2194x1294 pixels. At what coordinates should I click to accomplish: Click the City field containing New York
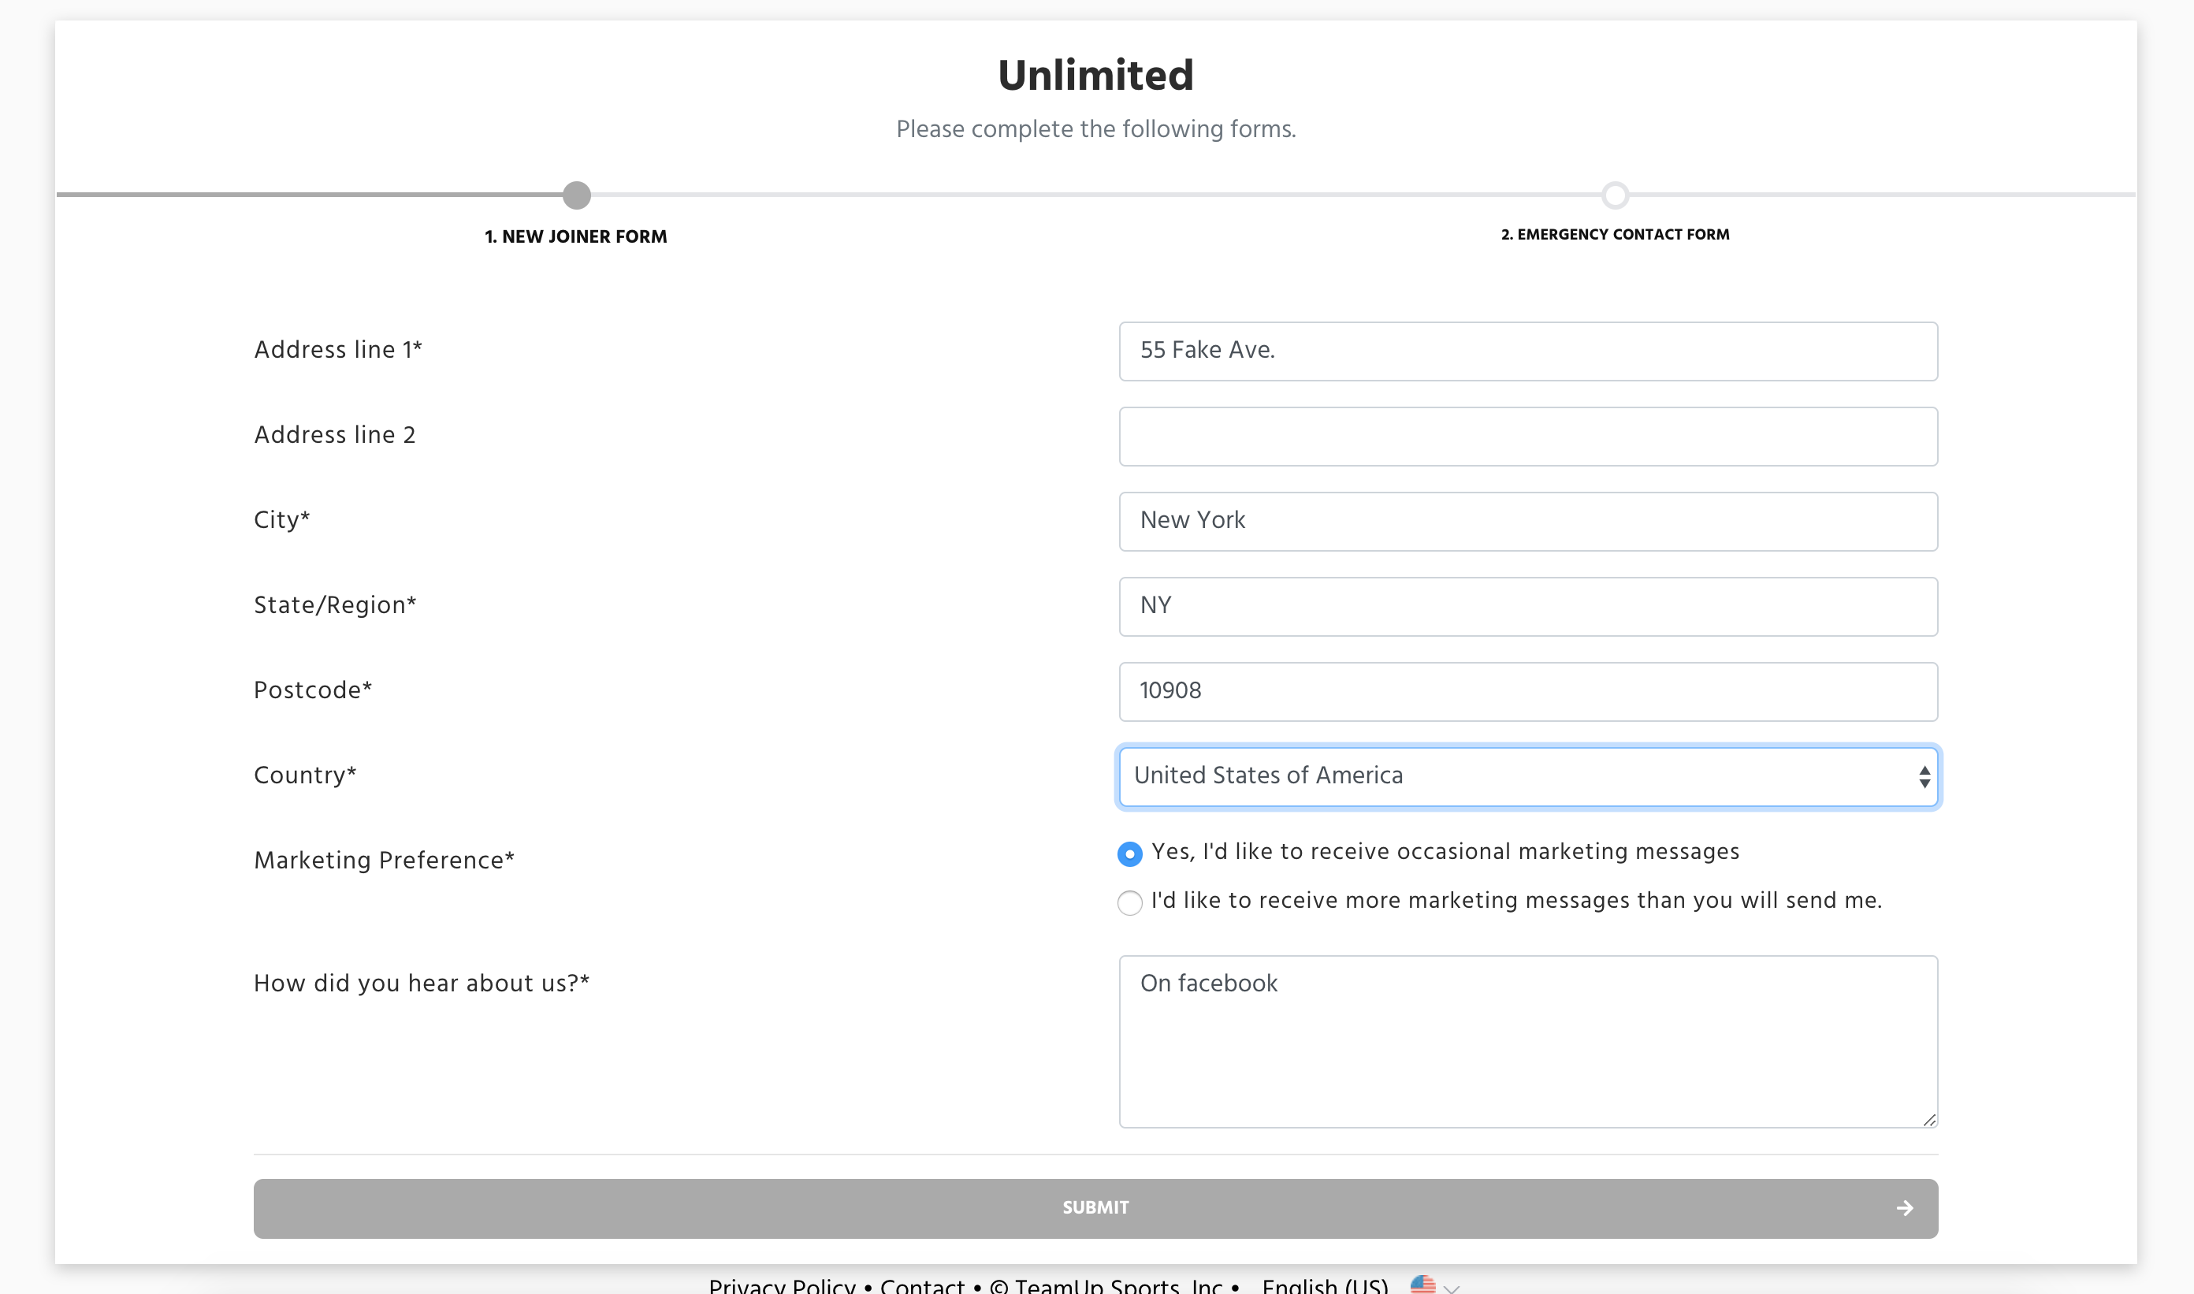click(1528, 521)
